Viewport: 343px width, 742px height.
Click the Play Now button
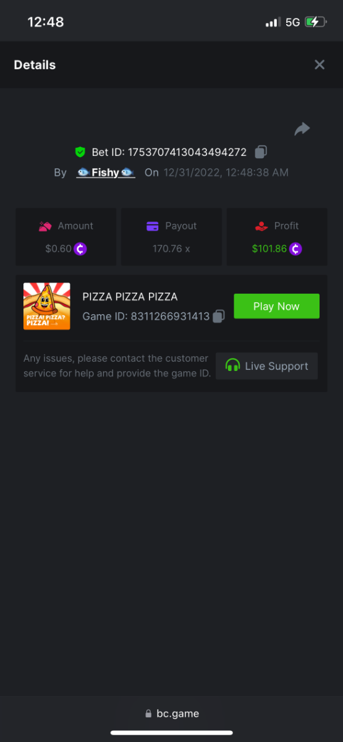pos(276,306)
